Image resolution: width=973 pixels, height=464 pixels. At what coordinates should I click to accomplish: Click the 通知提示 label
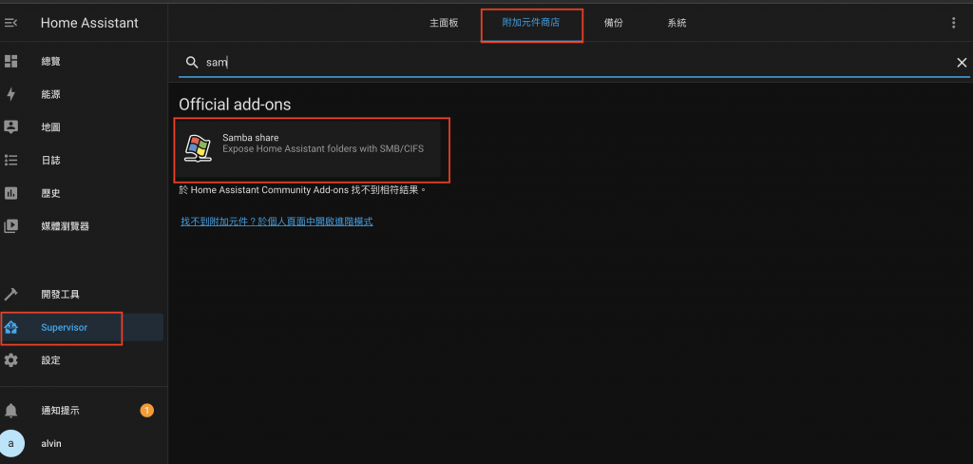[x=60, y=411]
